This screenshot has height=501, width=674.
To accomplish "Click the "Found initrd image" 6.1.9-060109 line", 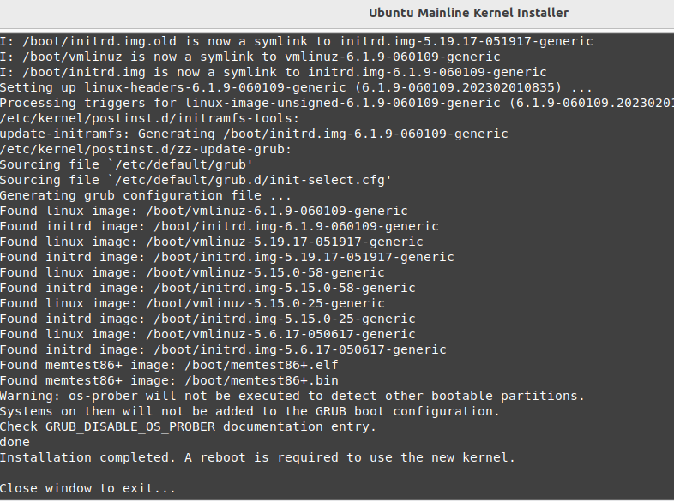I will pos(219,226).
